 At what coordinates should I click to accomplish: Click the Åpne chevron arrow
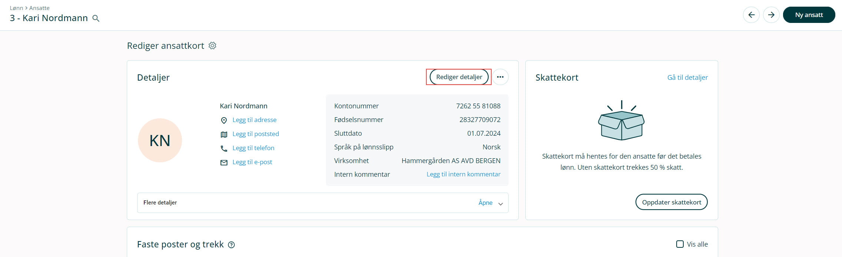(501, 204)
